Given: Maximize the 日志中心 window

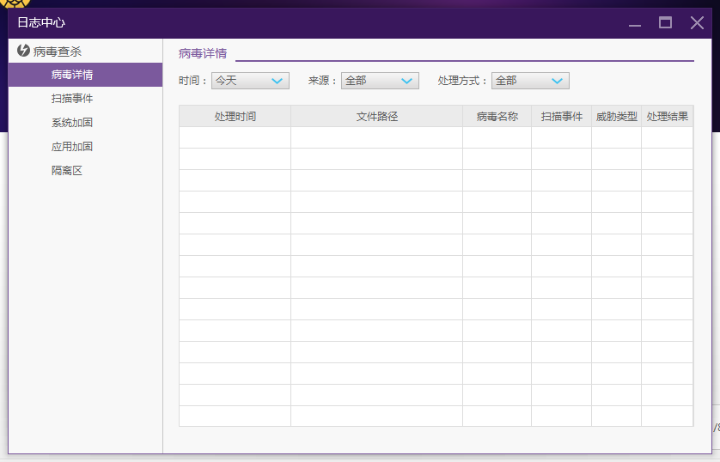Looking at the screenshot, I should [x=665, y=22].
